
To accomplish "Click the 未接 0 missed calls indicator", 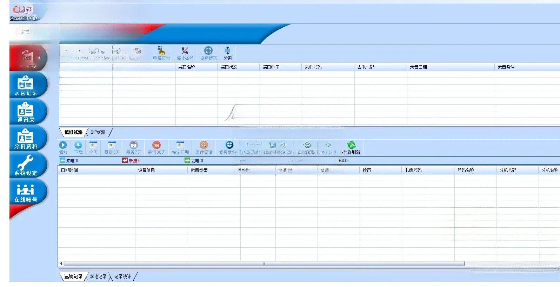I will (132, 161).
